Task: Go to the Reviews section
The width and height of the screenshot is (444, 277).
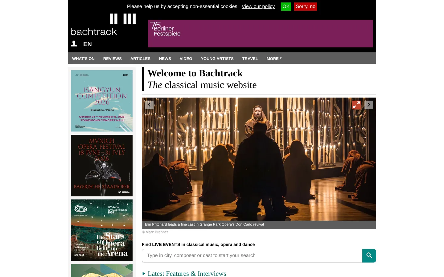Action: (113, 58)
